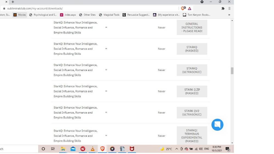Image resolution: width=274 pixels, height=154 pixels.
Task: Open the Tom Kenyon: Books bookmark
Action: 196,15
